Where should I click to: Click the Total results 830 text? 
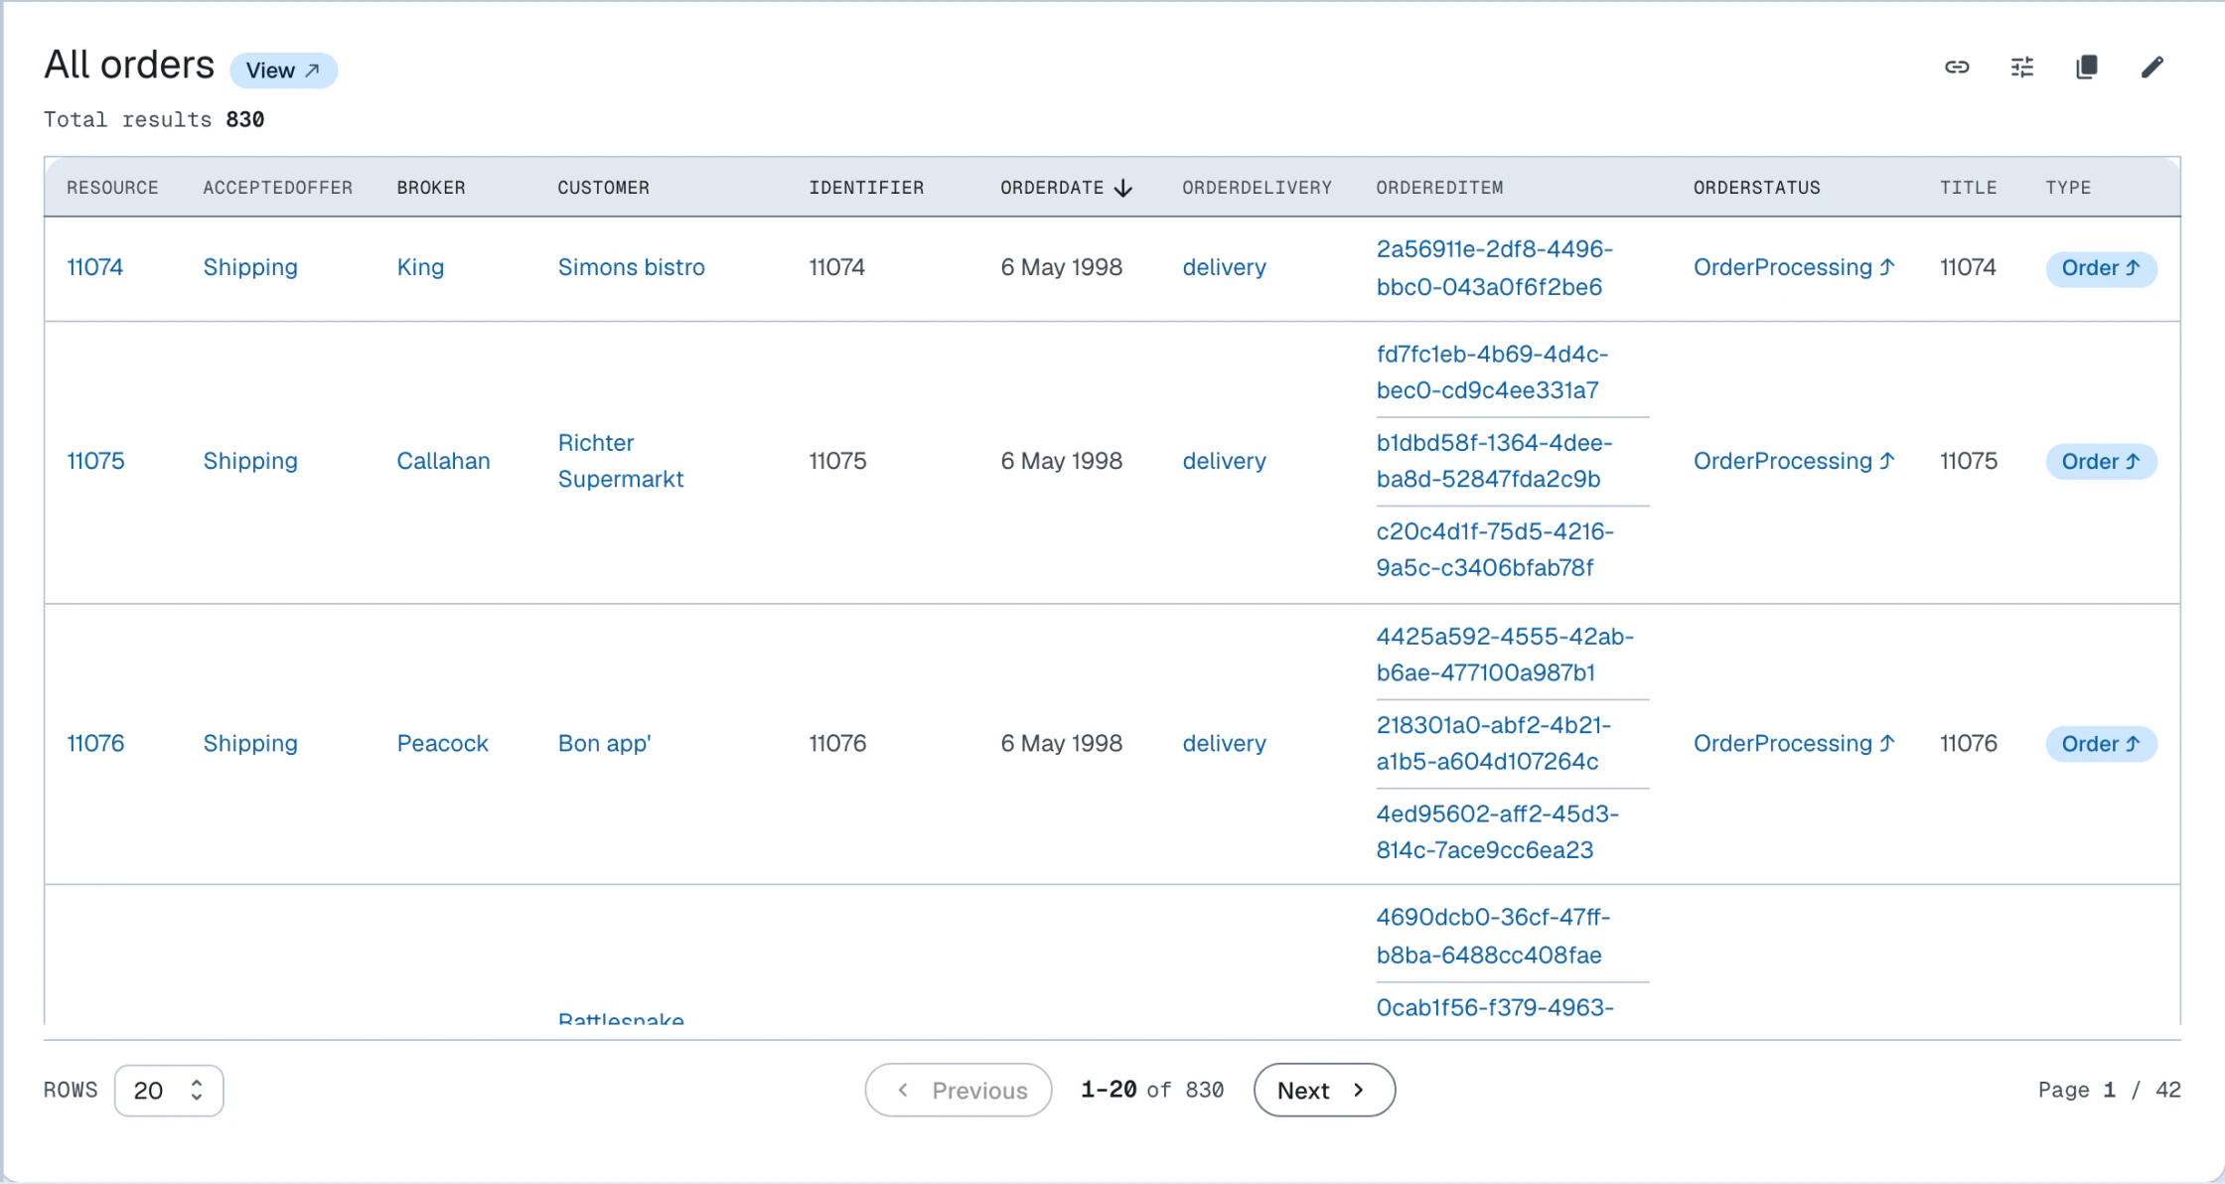click(x=154, y=119)
